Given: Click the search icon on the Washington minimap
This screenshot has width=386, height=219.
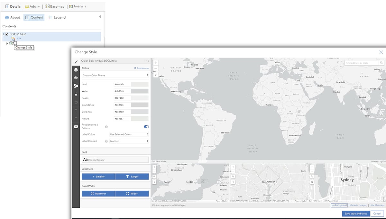Looking at the screenshot, I should click(233, 177).
